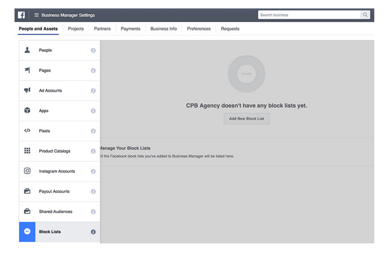The height and width of the screenshot is (254, 387).
Task: Select the Pixels code icon
Action: click(x=27, y=130)
